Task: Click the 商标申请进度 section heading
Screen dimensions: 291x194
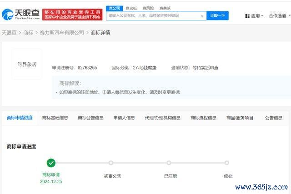Action: [21, 146]
